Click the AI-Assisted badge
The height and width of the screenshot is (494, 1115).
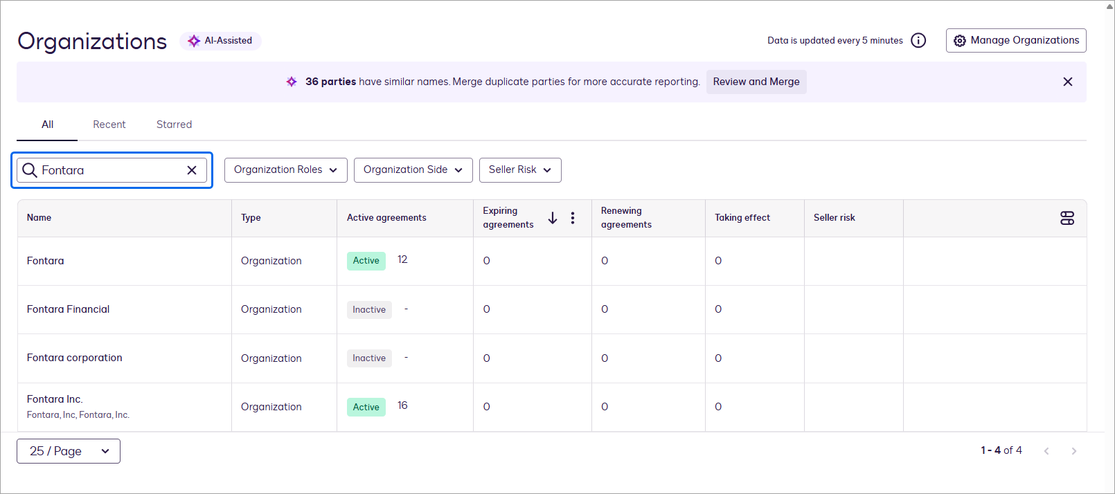(x=220, y=41)
